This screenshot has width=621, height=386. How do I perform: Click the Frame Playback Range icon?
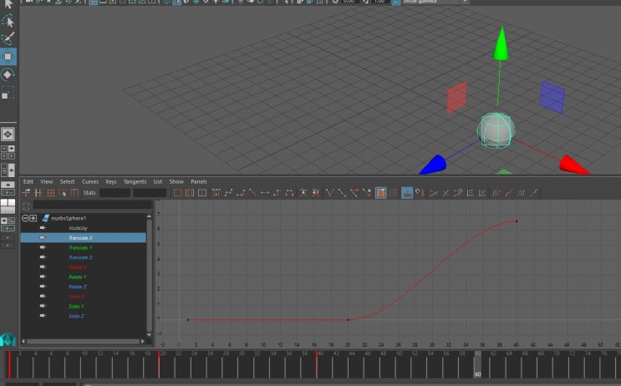pyautogui.click(x=190, y=193)
